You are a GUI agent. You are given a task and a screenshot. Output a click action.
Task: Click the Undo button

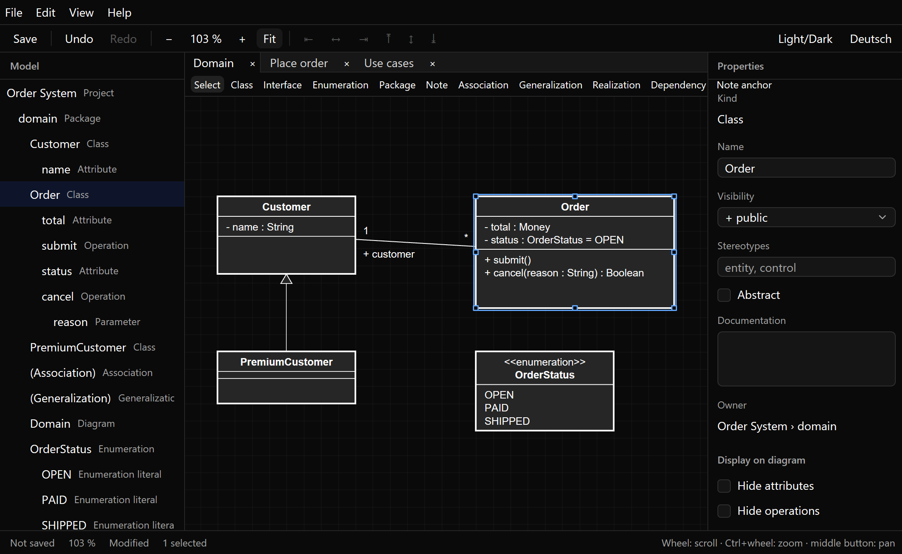pyautogui.click(x=79, y=39)
